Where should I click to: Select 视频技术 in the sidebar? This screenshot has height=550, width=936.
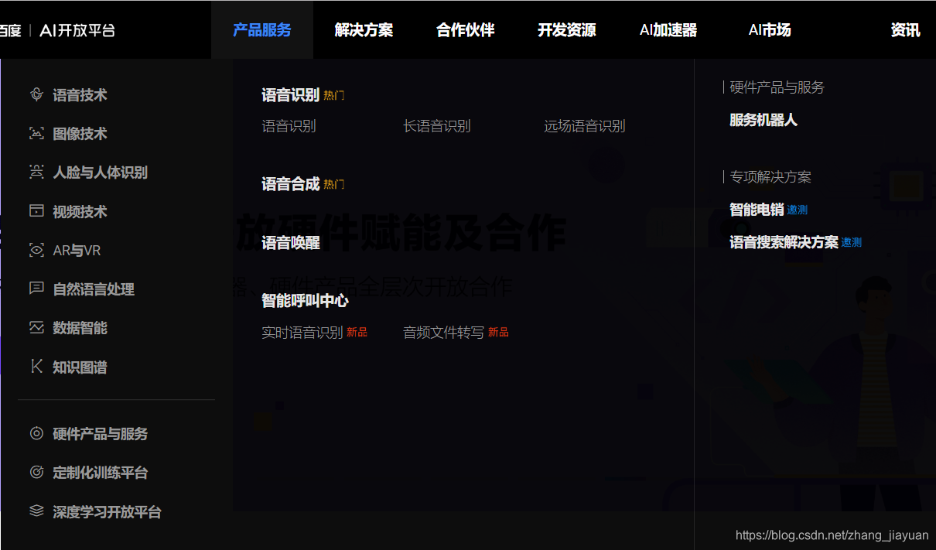click(80, 212)
